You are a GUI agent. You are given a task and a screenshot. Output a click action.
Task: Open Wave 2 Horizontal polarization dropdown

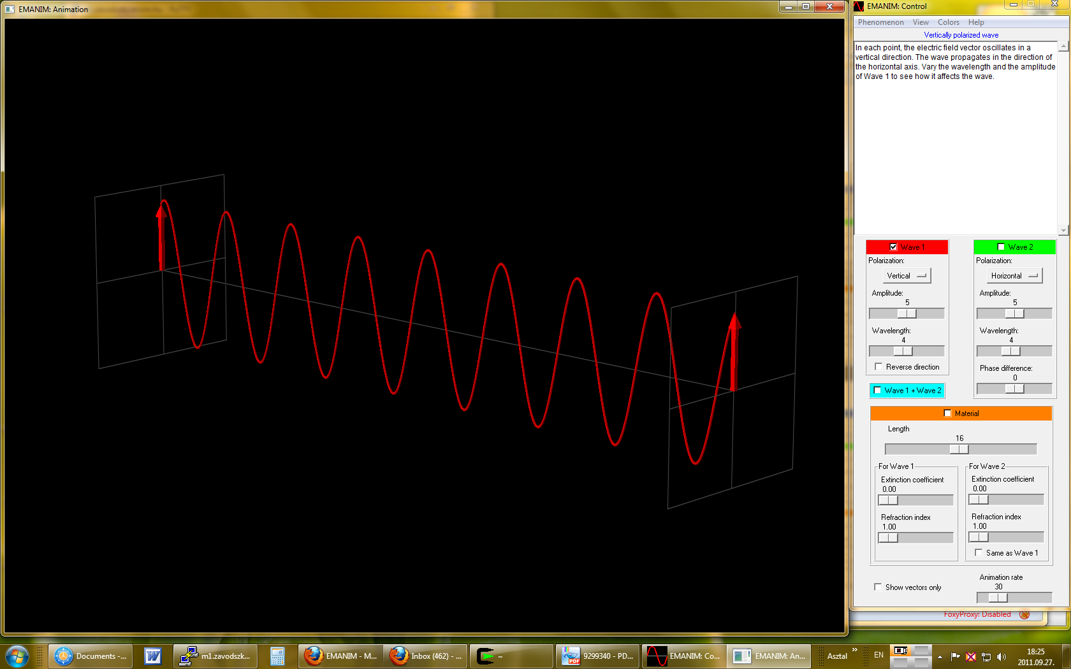click(x=1014, y=276)
